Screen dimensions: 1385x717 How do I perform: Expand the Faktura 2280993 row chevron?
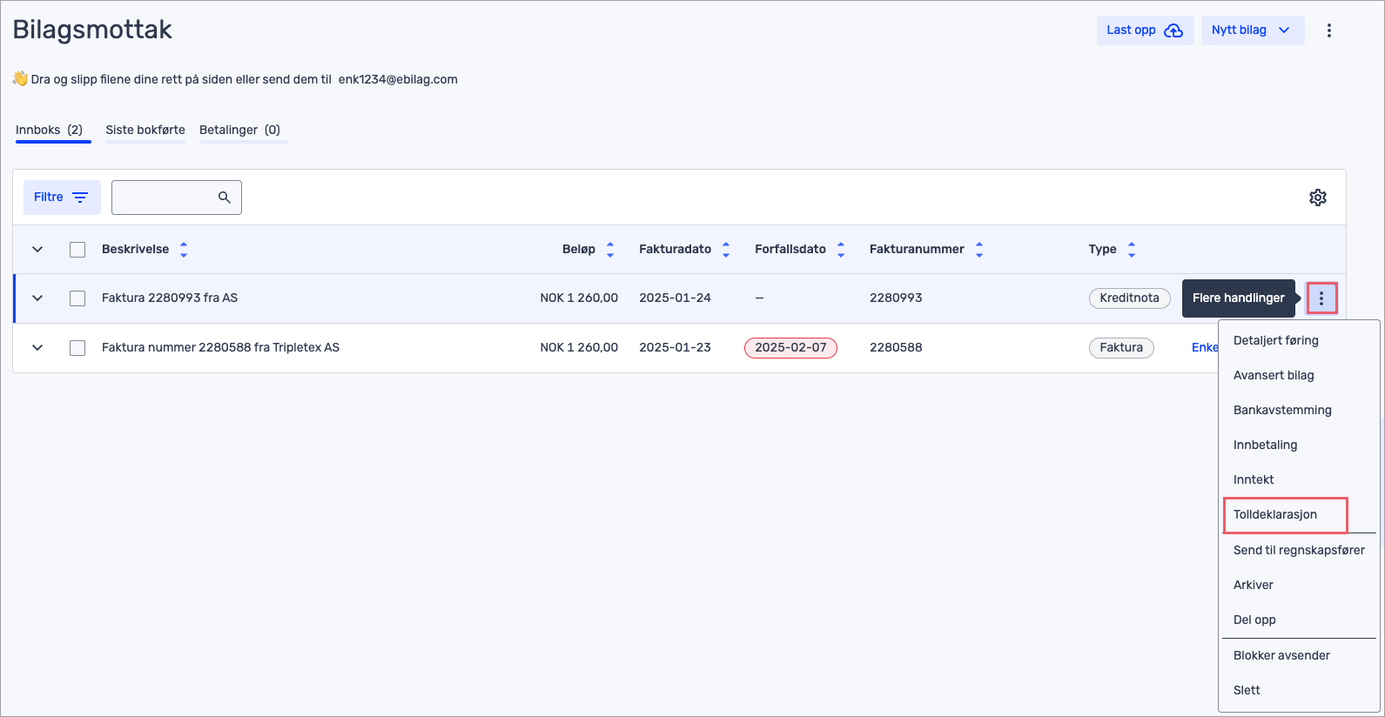(x=37, y=298)
